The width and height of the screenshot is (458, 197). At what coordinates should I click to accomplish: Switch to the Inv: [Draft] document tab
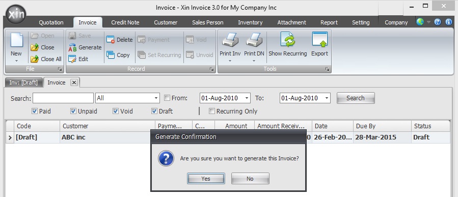(23, 82)
